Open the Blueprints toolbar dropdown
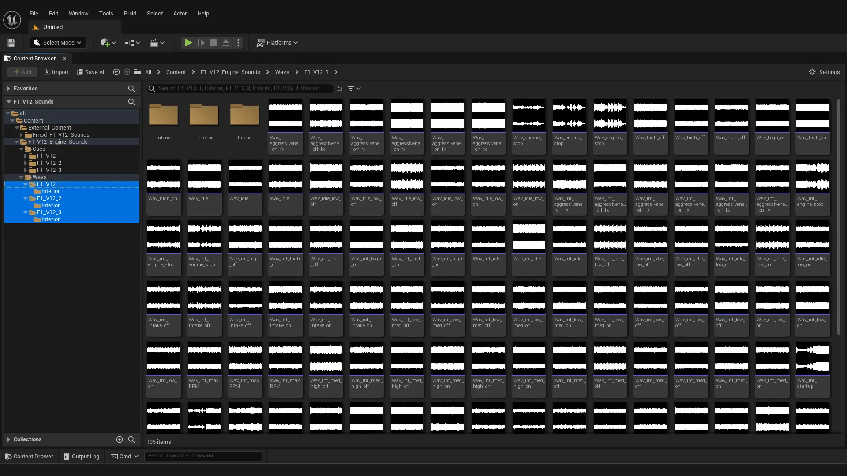Screen dimensions: 847x476 click(132, 43)
